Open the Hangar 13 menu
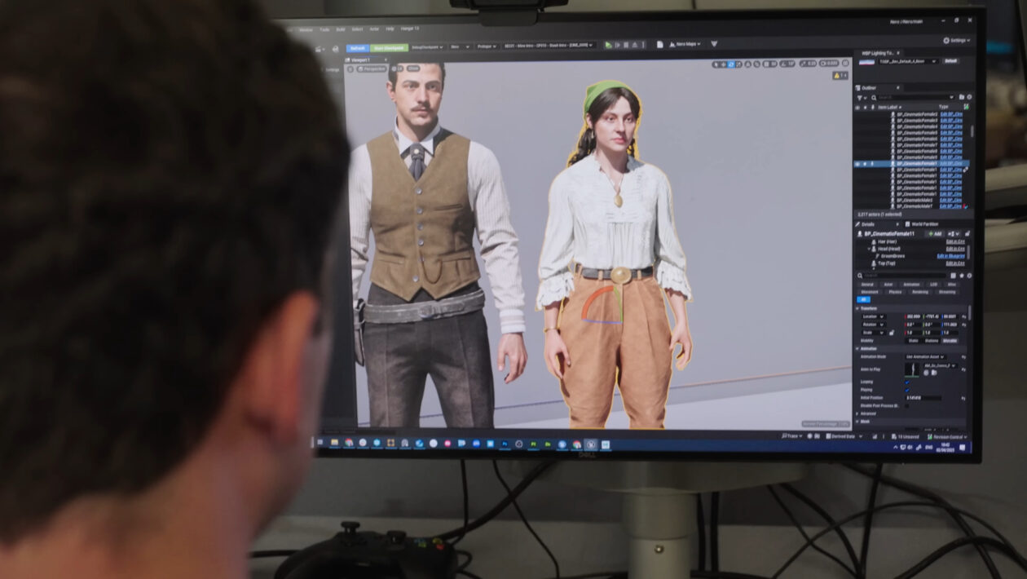1027x579 pixels. click(x=409, y=29)
